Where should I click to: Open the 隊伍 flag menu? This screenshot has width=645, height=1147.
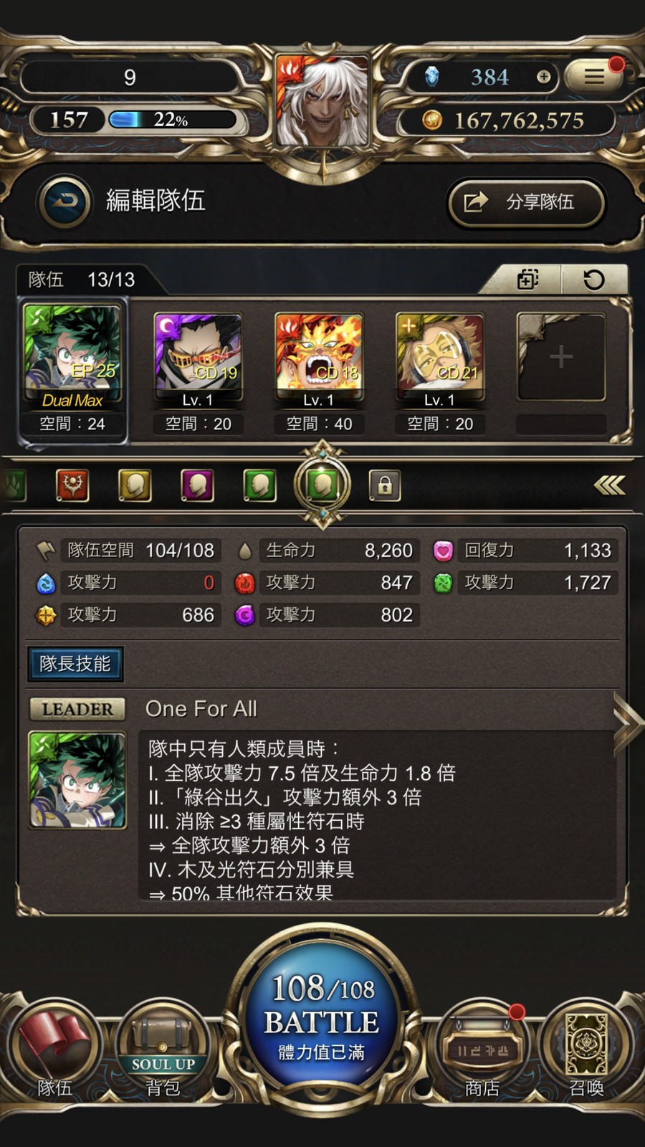coord(54,1052)
